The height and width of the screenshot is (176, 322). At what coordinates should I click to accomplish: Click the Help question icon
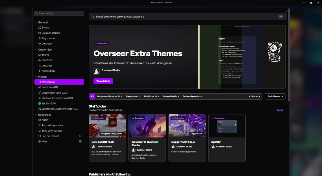[40, 141]
